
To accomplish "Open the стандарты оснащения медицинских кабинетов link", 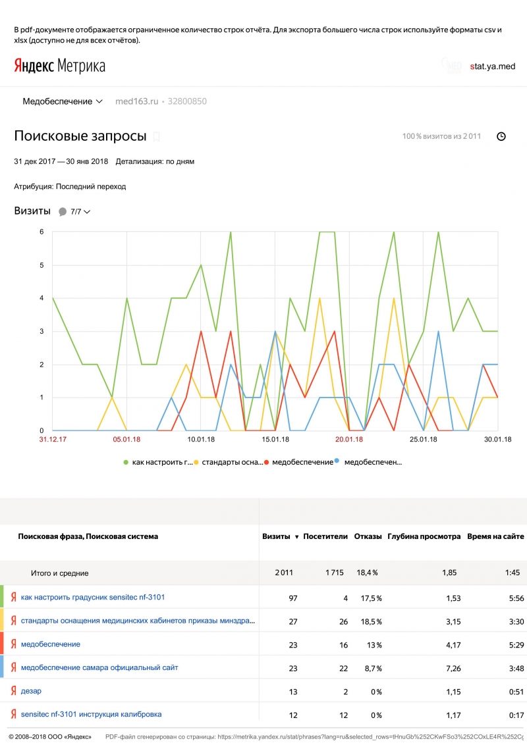I will tap(138, 621).
